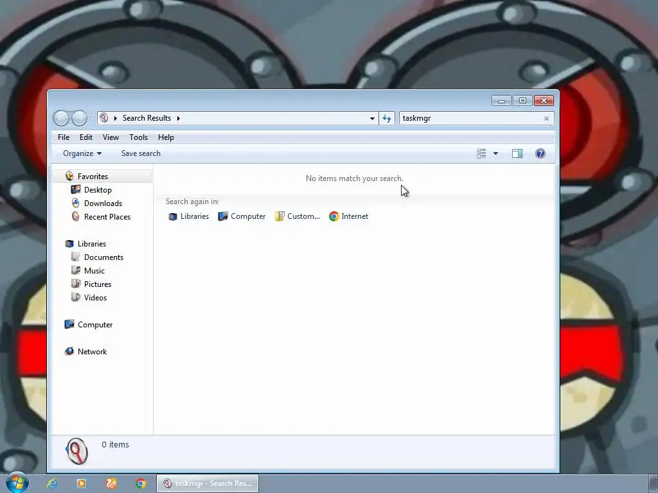This screenshot has height=493, width=658.
Task: Select Downloads text in navigation pane
Action: 103,203
